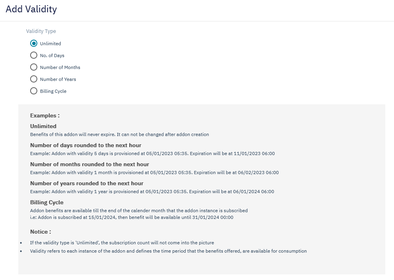Click the 'Benefits of this addon will never expire' text
394x280 pixels.
[119, 134]
